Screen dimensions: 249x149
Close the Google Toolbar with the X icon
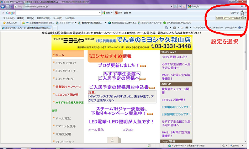point(3,12)
